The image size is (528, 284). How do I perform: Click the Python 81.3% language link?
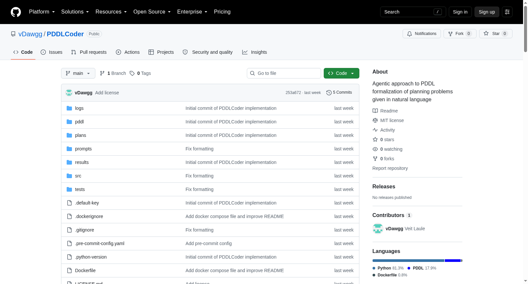tap(388, 268)
